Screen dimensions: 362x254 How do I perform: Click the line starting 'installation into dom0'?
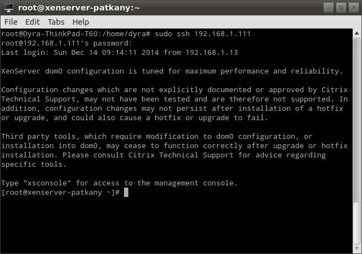tap(174, 146)
